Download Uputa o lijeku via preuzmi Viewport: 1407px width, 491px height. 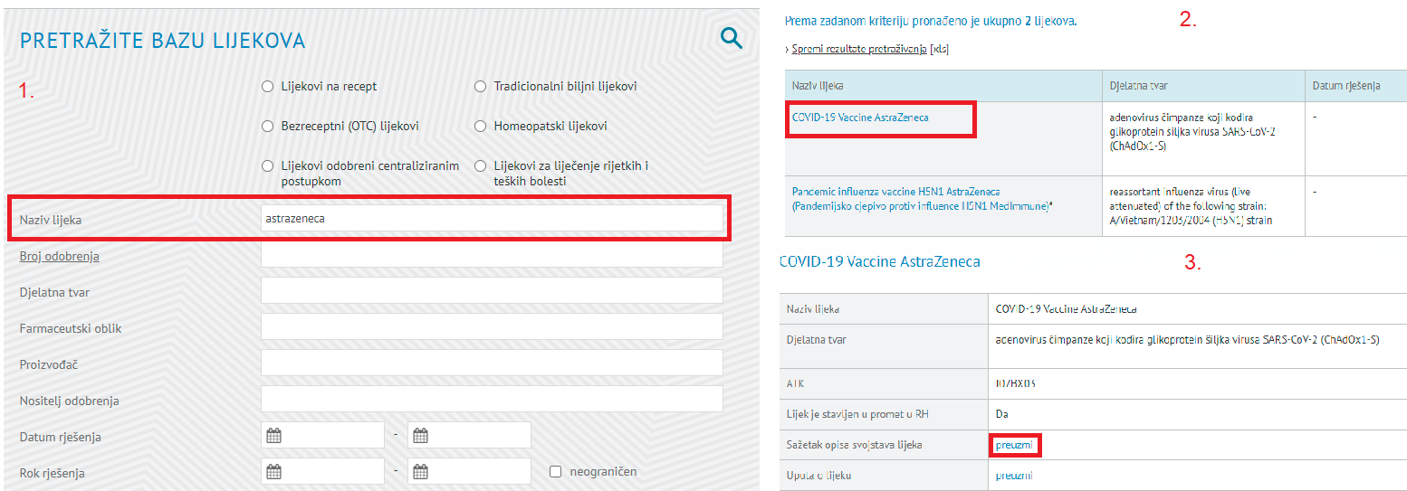(1014, 476)
